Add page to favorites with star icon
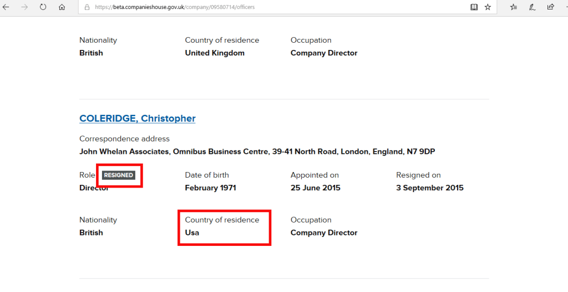The height and width of the screenshot is (292, 568). coord(488,7)
